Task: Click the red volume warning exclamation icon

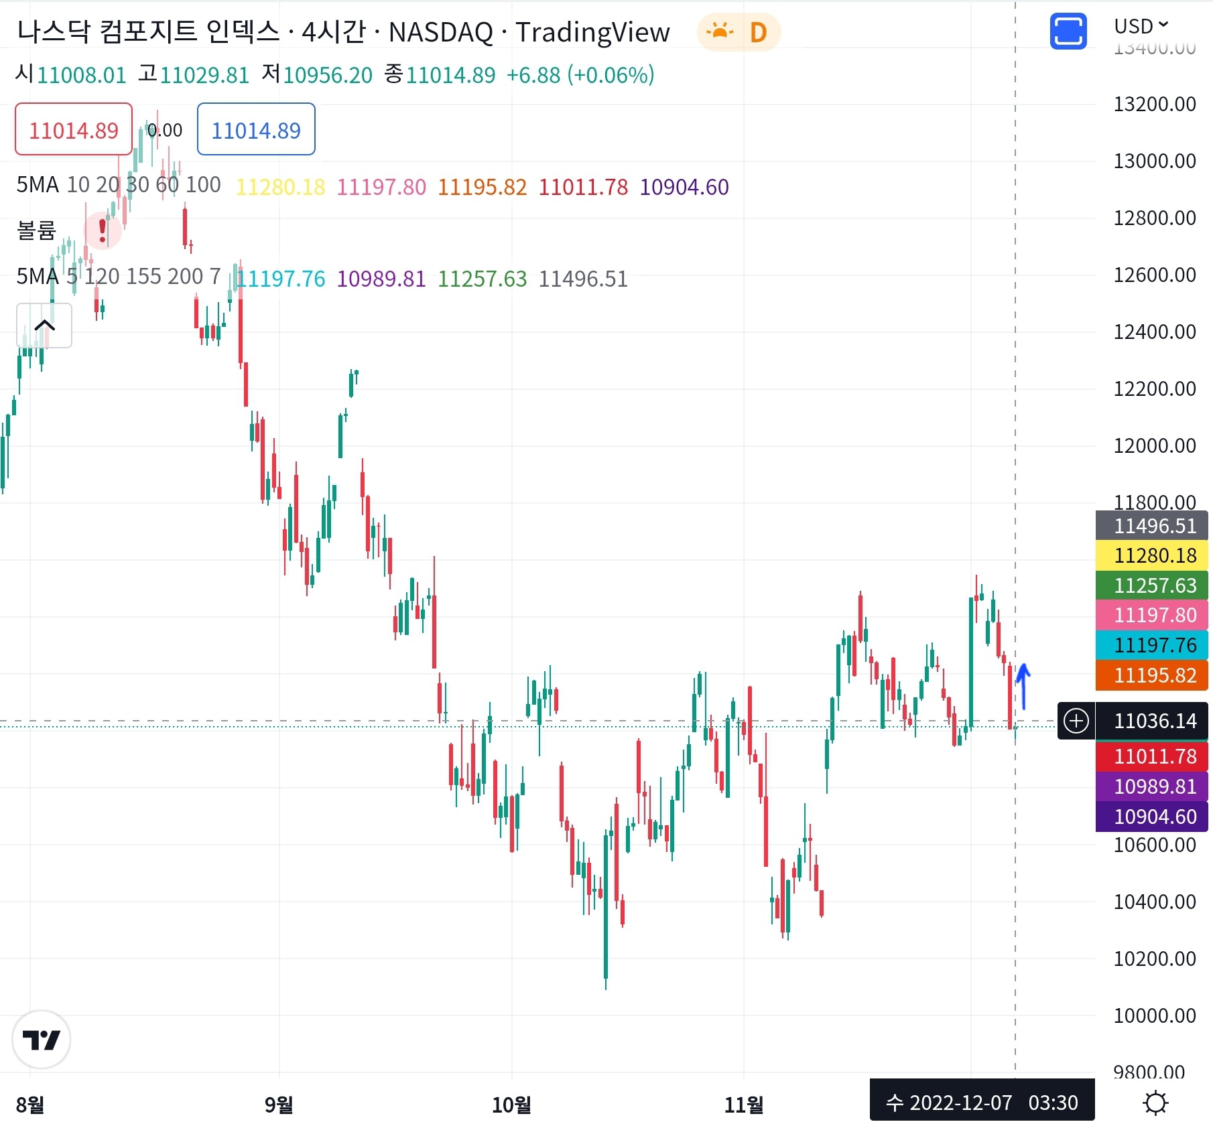Action: (x=102, y=230)
